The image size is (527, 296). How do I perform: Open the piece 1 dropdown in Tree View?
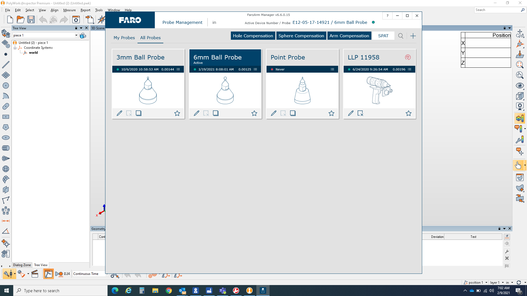[x=76, y=35]
